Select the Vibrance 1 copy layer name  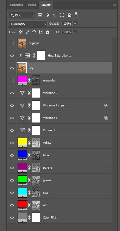point(54,105)
